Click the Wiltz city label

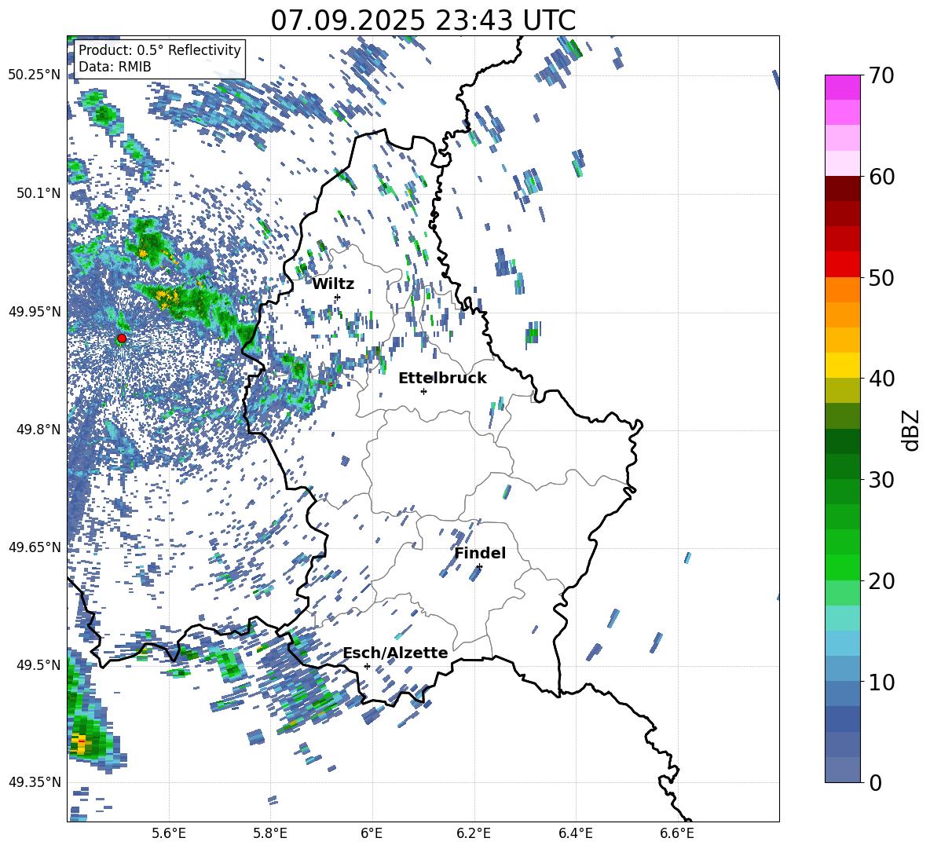coord(333,284)
